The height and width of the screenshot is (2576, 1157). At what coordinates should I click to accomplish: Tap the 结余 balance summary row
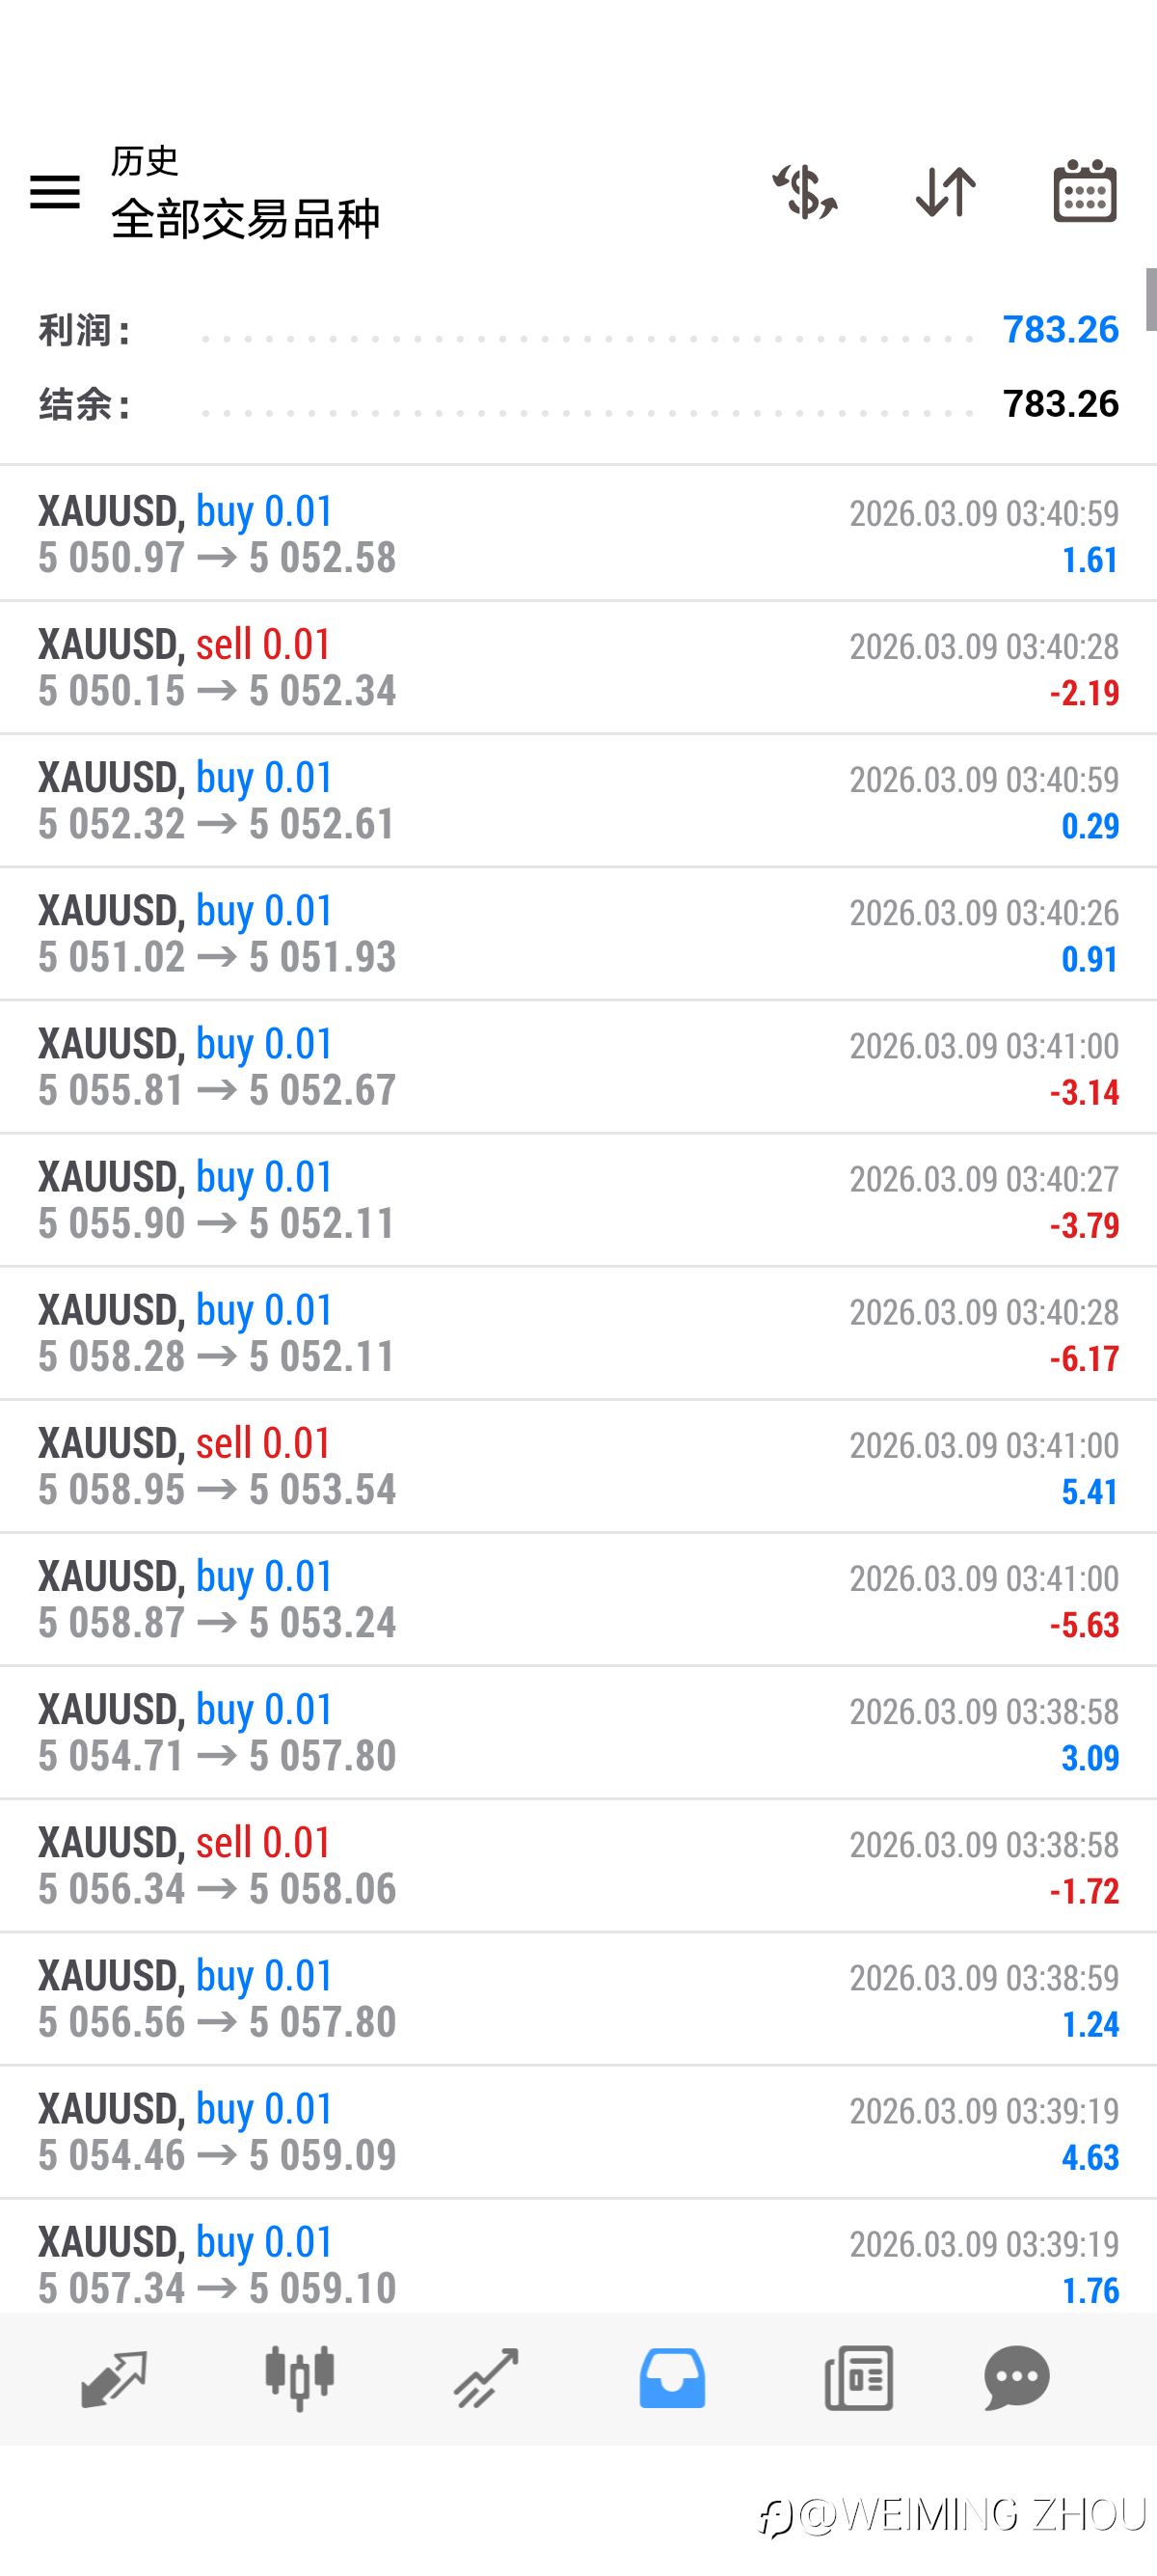[578, 404]
